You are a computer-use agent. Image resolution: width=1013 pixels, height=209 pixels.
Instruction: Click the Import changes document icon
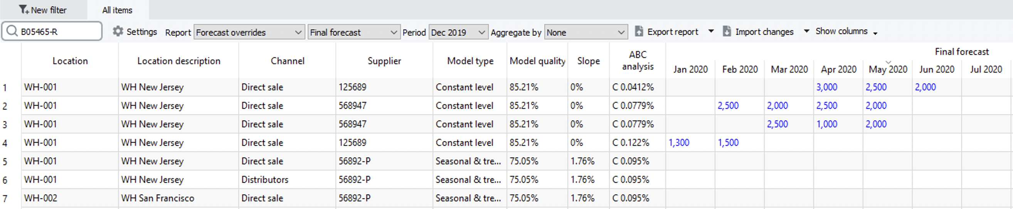pyautogui.click(x=727, y=31)
